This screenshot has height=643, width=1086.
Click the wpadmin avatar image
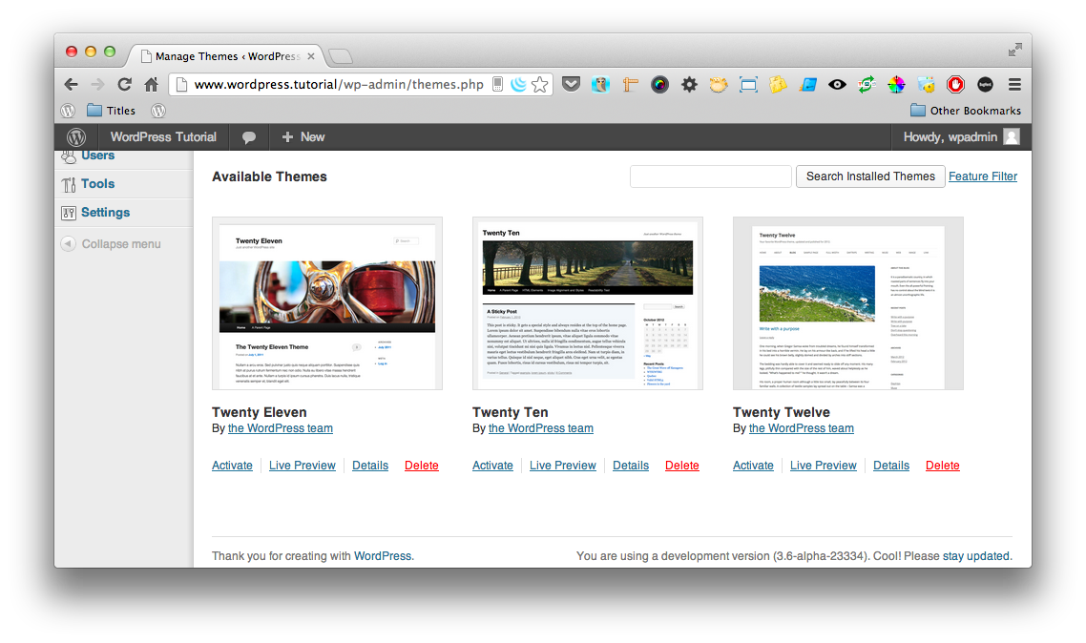tap(1012, 137)
